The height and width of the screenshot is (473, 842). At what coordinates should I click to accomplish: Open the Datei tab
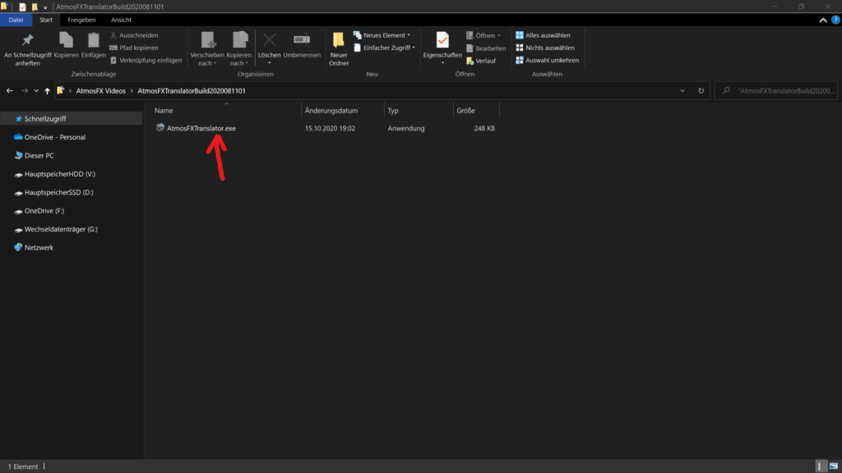(16, 20)
